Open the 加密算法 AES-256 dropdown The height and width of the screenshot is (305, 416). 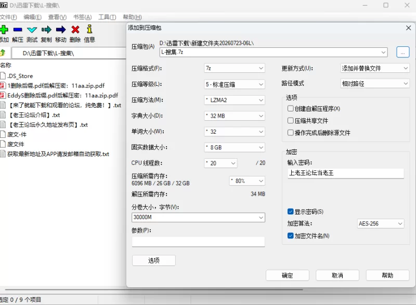coord(381,223)
